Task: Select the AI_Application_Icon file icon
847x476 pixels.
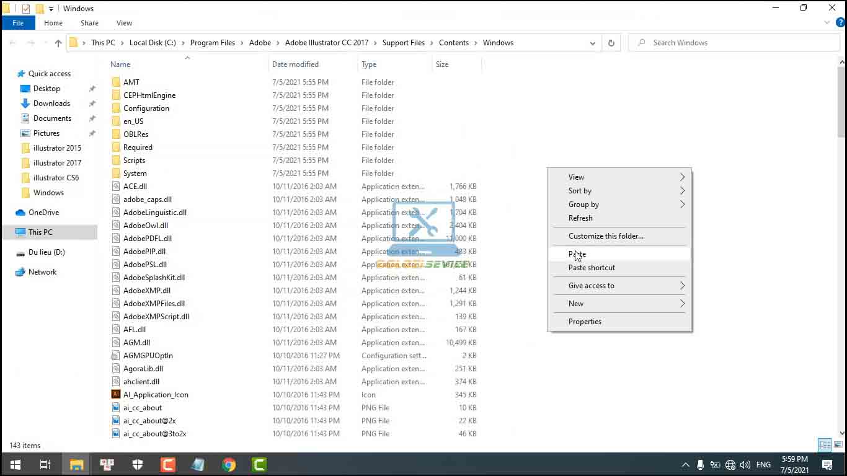Action: click(115, 395)
